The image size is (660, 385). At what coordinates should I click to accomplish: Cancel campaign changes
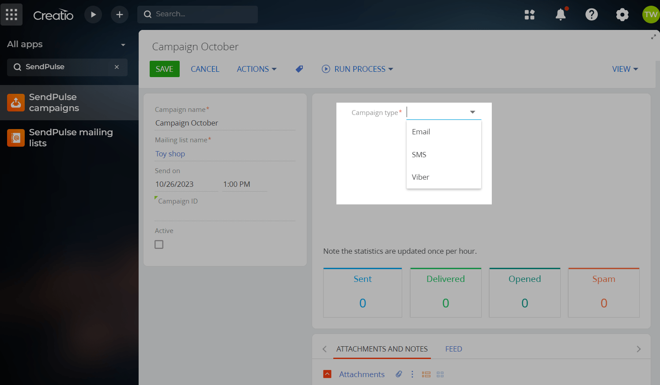(x=205, y=69)
